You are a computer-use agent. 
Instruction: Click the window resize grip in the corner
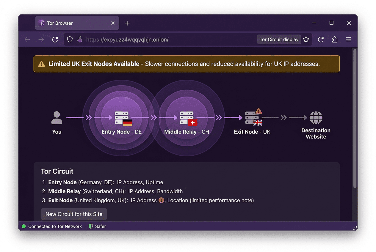coord(355,228)
